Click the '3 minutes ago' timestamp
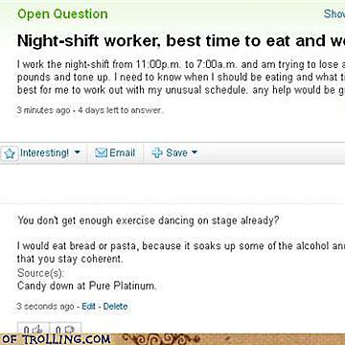The image size is (345, 345). point(43,110)
